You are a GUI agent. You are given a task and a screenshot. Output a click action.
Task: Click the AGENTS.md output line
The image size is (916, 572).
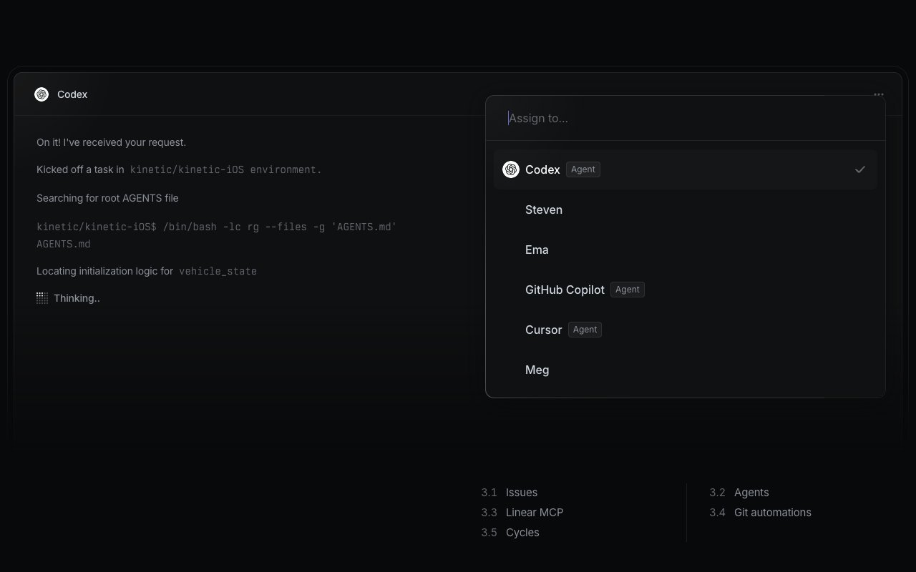point(64,244)
